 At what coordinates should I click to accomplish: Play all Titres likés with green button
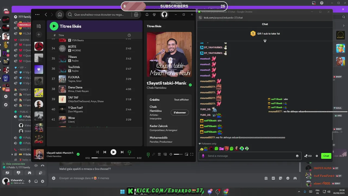tap(54, 26)
